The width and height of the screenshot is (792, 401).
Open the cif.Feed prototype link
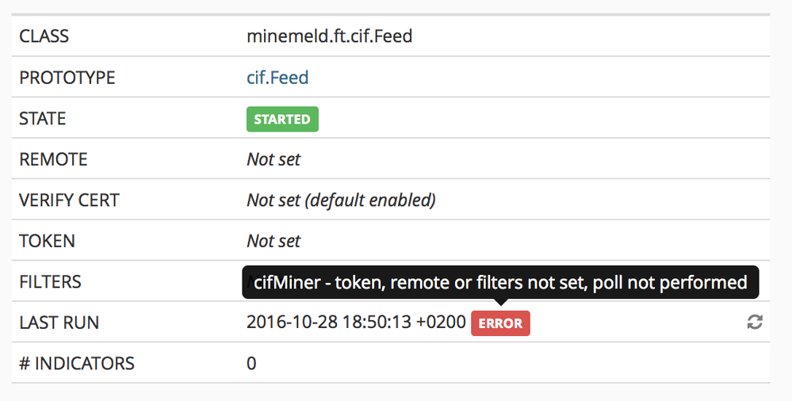click(x=277, y=78)
